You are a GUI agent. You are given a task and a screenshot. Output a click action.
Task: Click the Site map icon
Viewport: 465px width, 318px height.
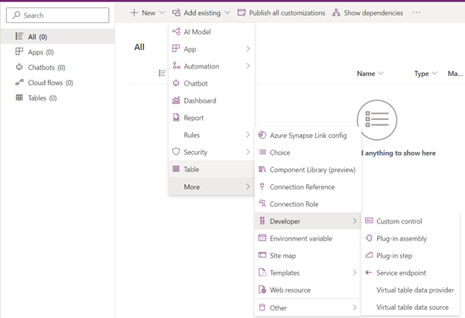262,255
